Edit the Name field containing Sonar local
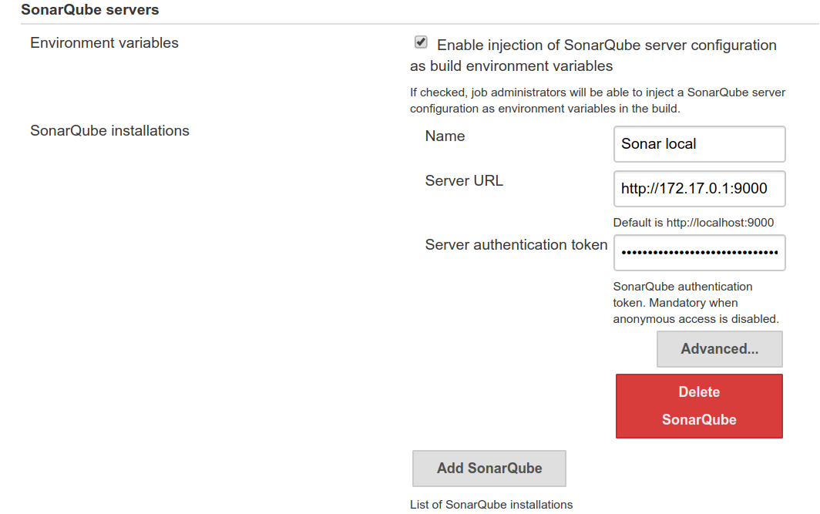This screenshot has height=514, width=820. (699, 144)
